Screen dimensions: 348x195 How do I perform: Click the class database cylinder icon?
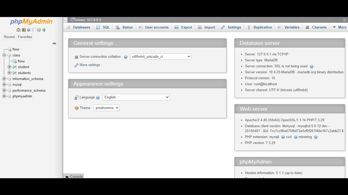(10, 55)
